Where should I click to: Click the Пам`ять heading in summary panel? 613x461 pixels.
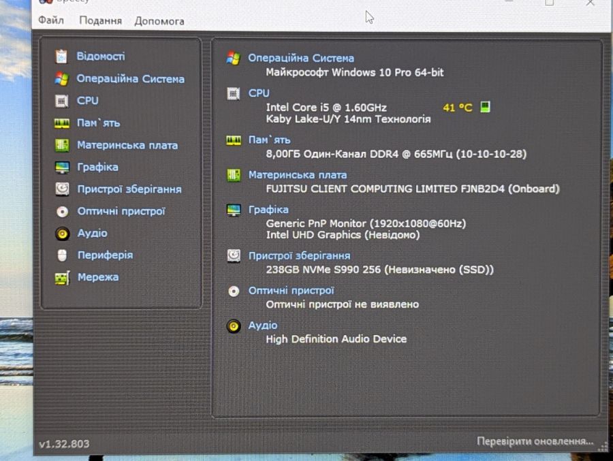click(269, 140)
